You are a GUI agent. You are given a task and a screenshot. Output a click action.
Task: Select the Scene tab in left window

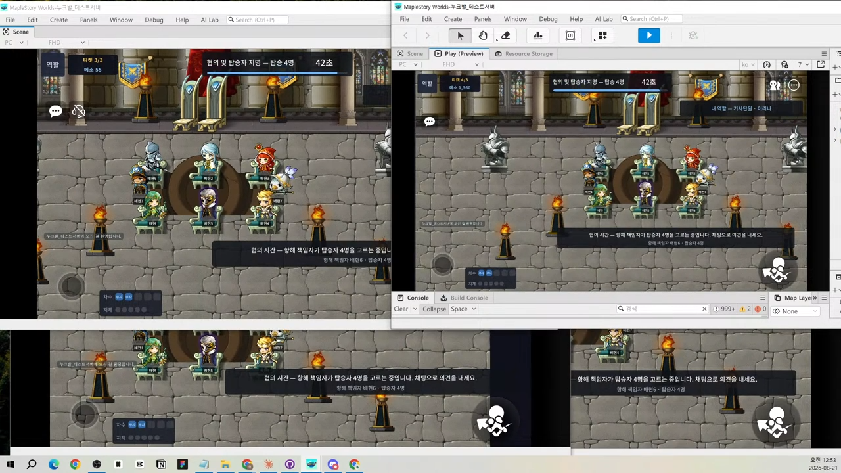point(16,32)
